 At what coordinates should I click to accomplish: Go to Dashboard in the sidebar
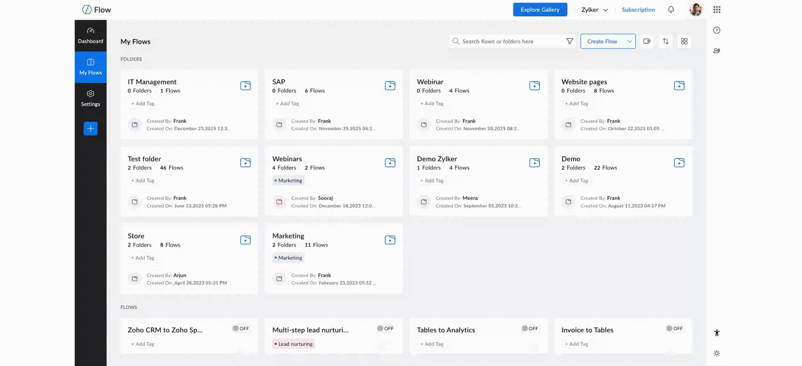pyautogui.click(x=91, y=35)
